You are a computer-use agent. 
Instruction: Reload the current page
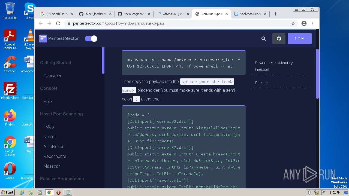pos(58,23)
